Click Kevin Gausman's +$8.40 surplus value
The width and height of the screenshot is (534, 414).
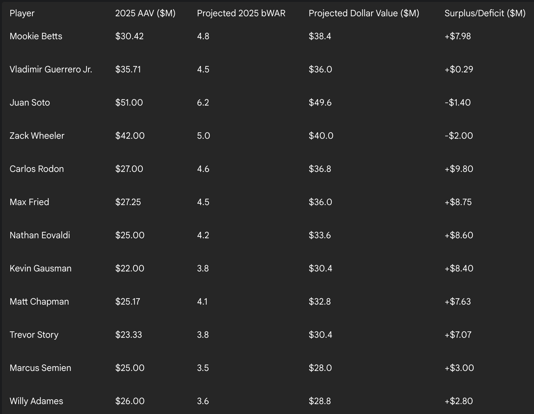[459, 269]
